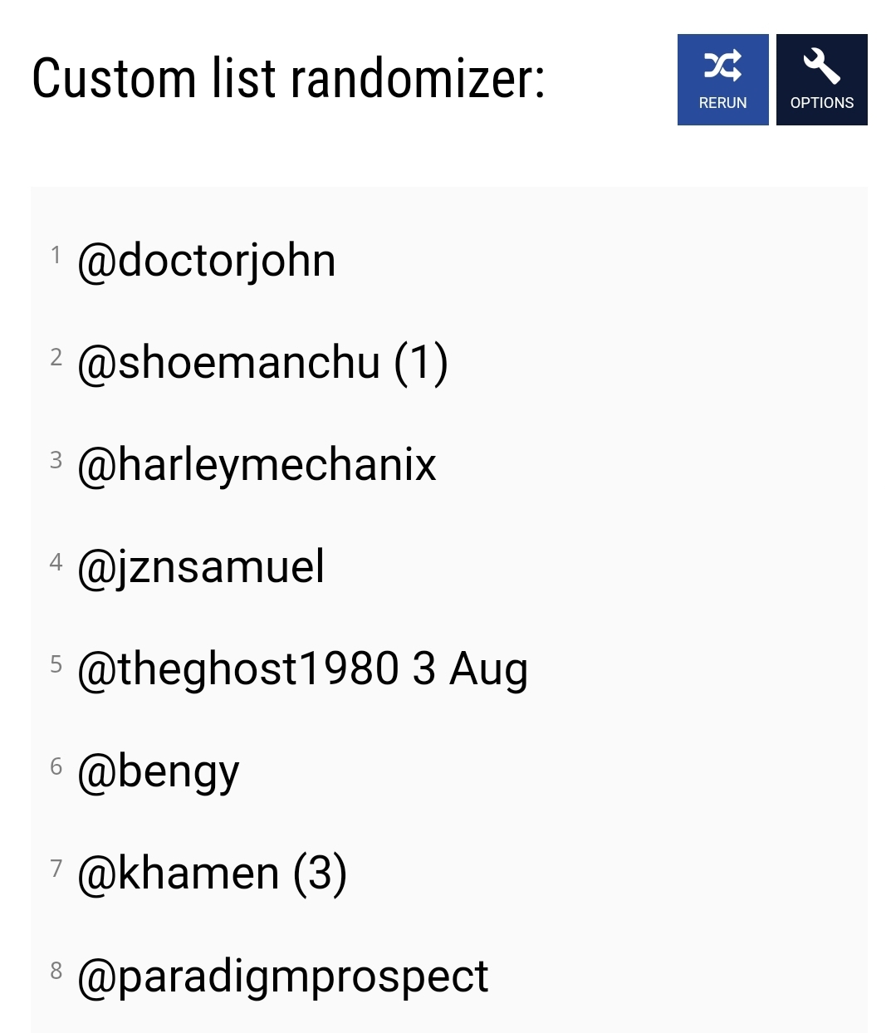Click the @harleymechanix entry
The image size is (886, 1033).
(x=256, y=465)
